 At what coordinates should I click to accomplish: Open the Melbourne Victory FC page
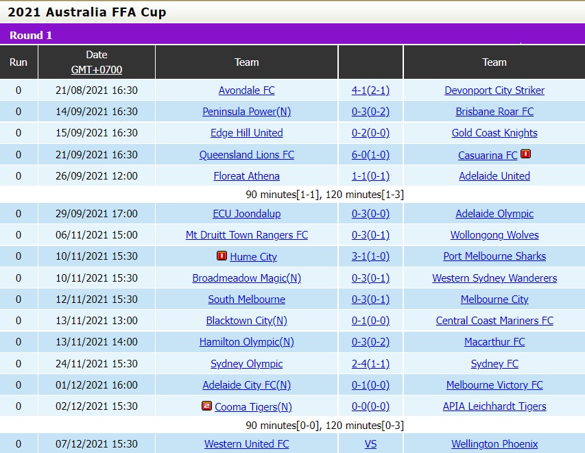pyautogui.click(x=494, y=384)
